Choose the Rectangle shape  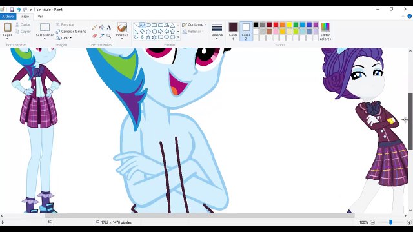154,25
